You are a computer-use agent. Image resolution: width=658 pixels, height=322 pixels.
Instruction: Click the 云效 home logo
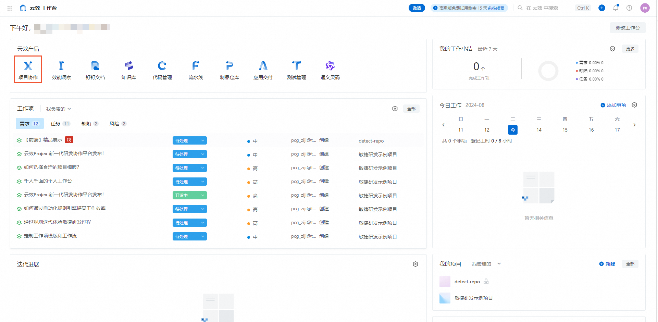click(23, 8)
